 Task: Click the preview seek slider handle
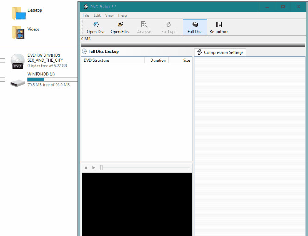pos(101,167)
